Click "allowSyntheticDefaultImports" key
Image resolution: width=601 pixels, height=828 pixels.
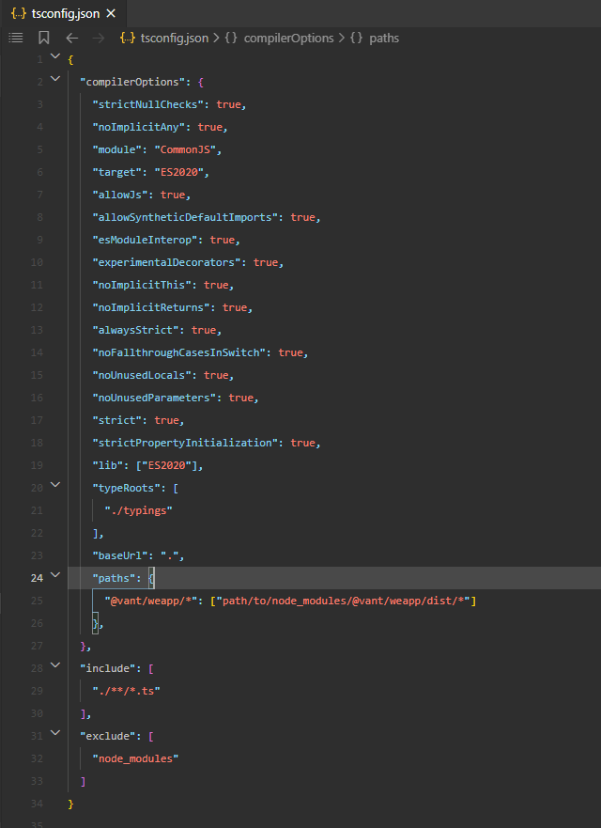[x=185, y=217]
